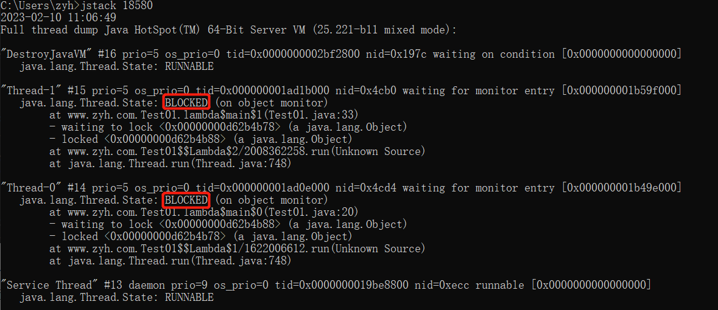Click RUNNABLE state under the Service Thread
718x310 pixels.
[x=189, y=297]
